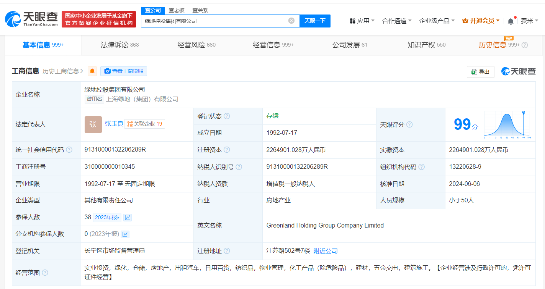Clear the search box with the X icon
The height and width of the screenshot is (289, 545).
tap(291, 21)
